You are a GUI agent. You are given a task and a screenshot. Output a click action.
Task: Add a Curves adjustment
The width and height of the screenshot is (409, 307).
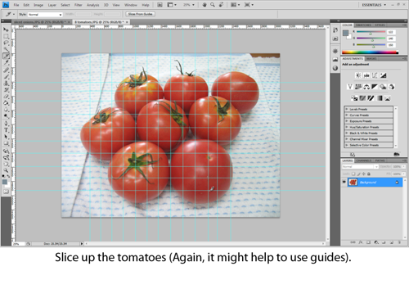pyautogui.click(x=375, y=75)
